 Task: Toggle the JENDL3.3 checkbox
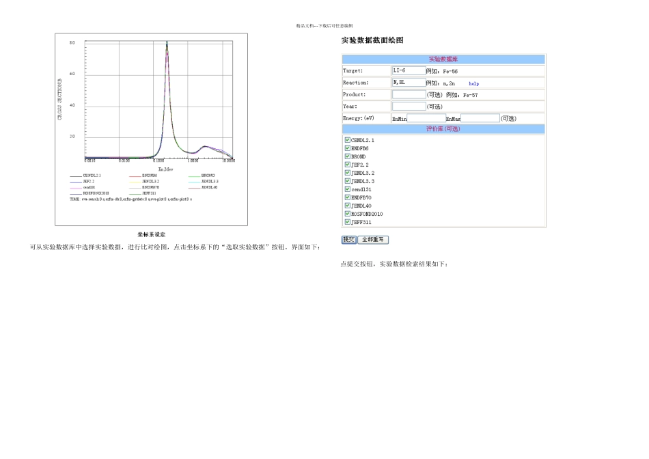pos(347,181)
